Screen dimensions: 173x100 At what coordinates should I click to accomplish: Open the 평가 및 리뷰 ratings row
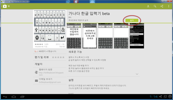pos(50,57)
